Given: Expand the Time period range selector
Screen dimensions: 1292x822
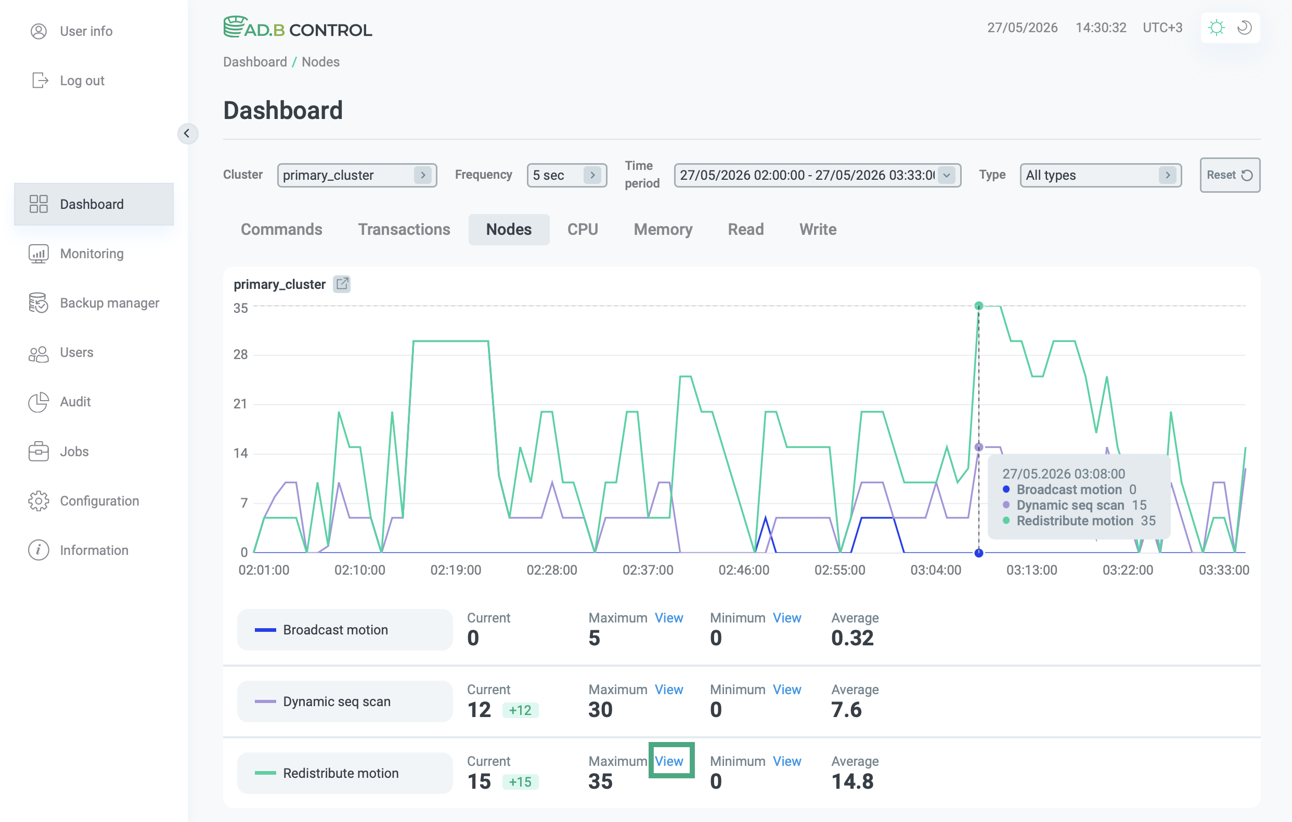Looking at the screenshot, I should click(x=817, y=175).
